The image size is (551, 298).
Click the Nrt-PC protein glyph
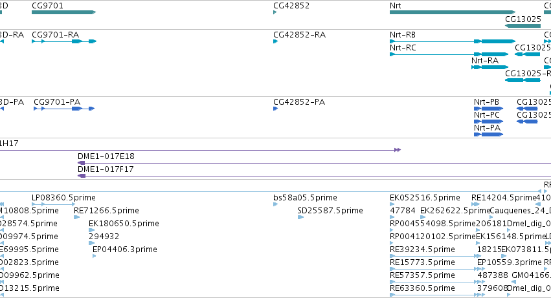488,122
